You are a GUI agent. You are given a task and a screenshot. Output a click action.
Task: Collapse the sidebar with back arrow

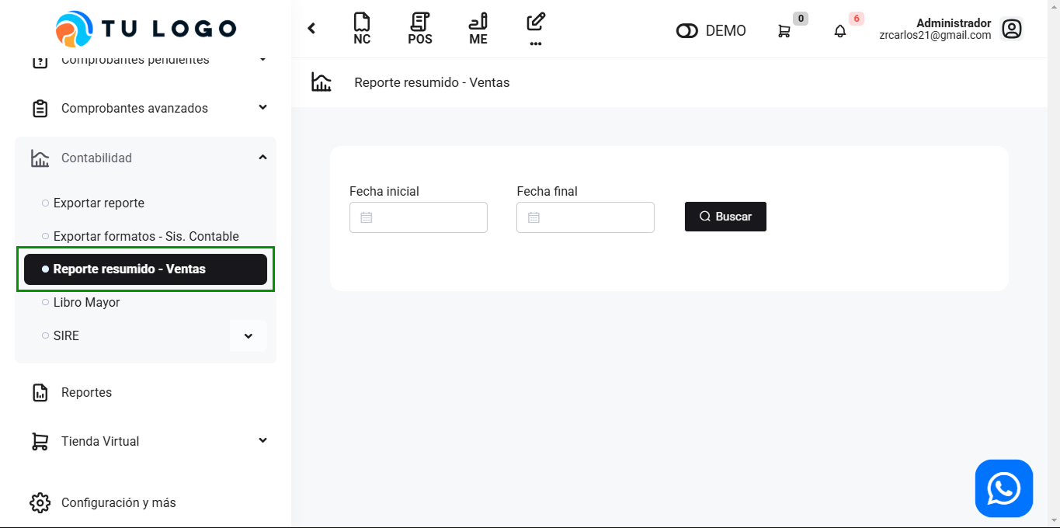311,29
